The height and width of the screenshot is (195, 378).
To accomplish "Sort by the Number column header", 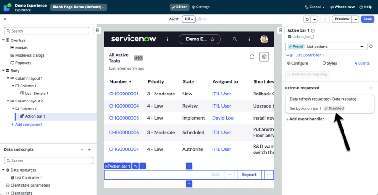I will [x=121, y=81].
